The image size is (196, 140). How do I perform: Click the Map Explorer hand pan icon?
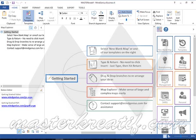click(x=35, y=28)
